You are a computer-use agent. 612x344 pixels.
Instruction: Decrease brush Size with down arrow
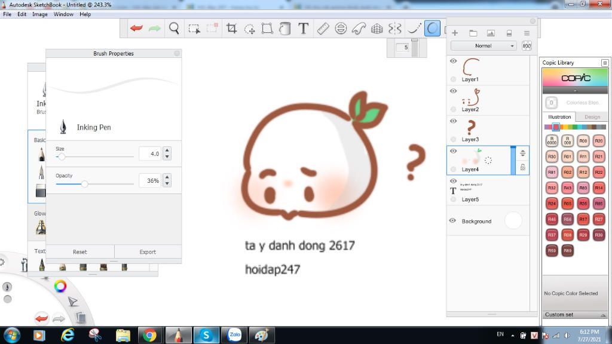[167, 157]
